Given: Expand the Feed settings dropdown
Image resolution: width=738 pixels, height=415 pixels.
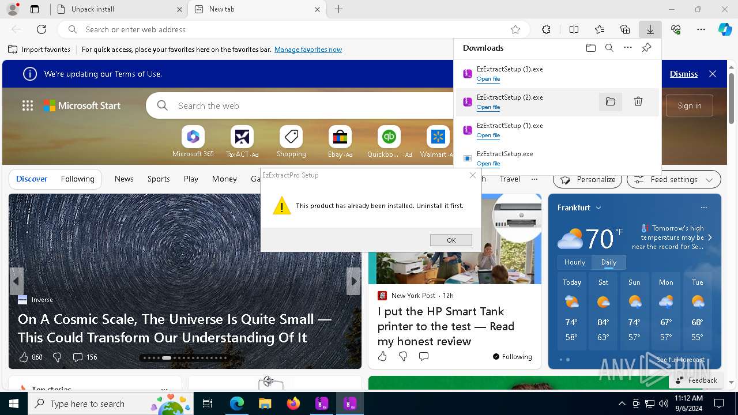Looking at the screenshot, I should [674, 179].
